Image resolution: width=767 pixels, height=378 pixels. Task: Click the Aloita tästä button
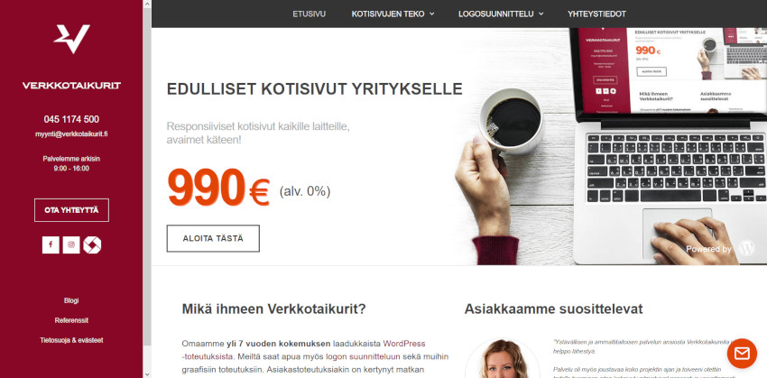coord(213,239)
